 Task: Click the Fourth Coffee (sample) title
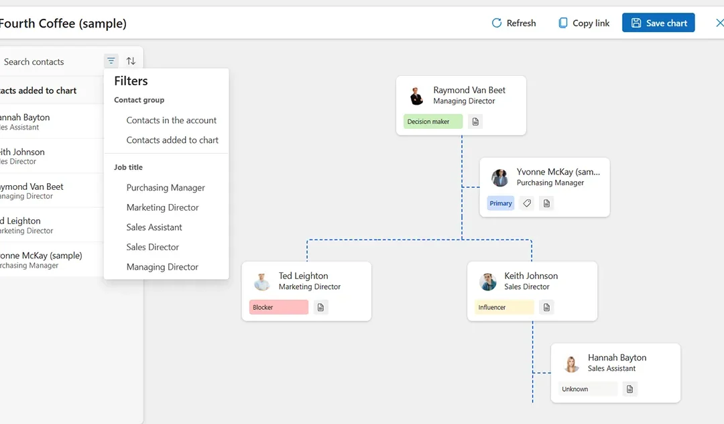(x=63, y=23)
